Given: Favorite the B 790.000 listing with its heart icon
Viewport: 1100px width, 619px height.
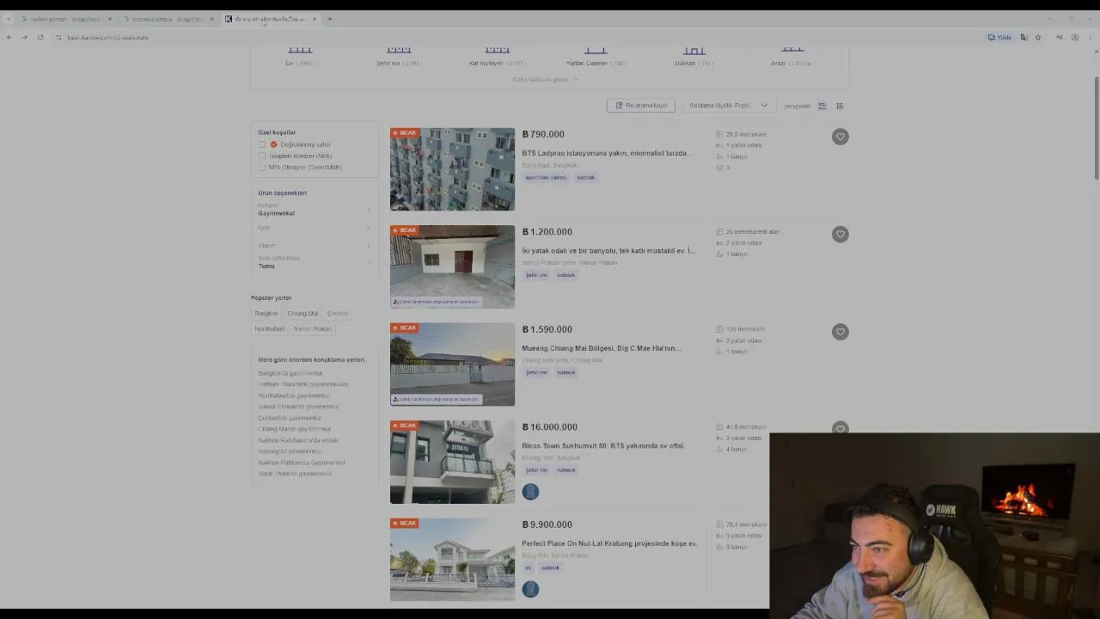Looking at the screenshot, I should pos(840,137).
